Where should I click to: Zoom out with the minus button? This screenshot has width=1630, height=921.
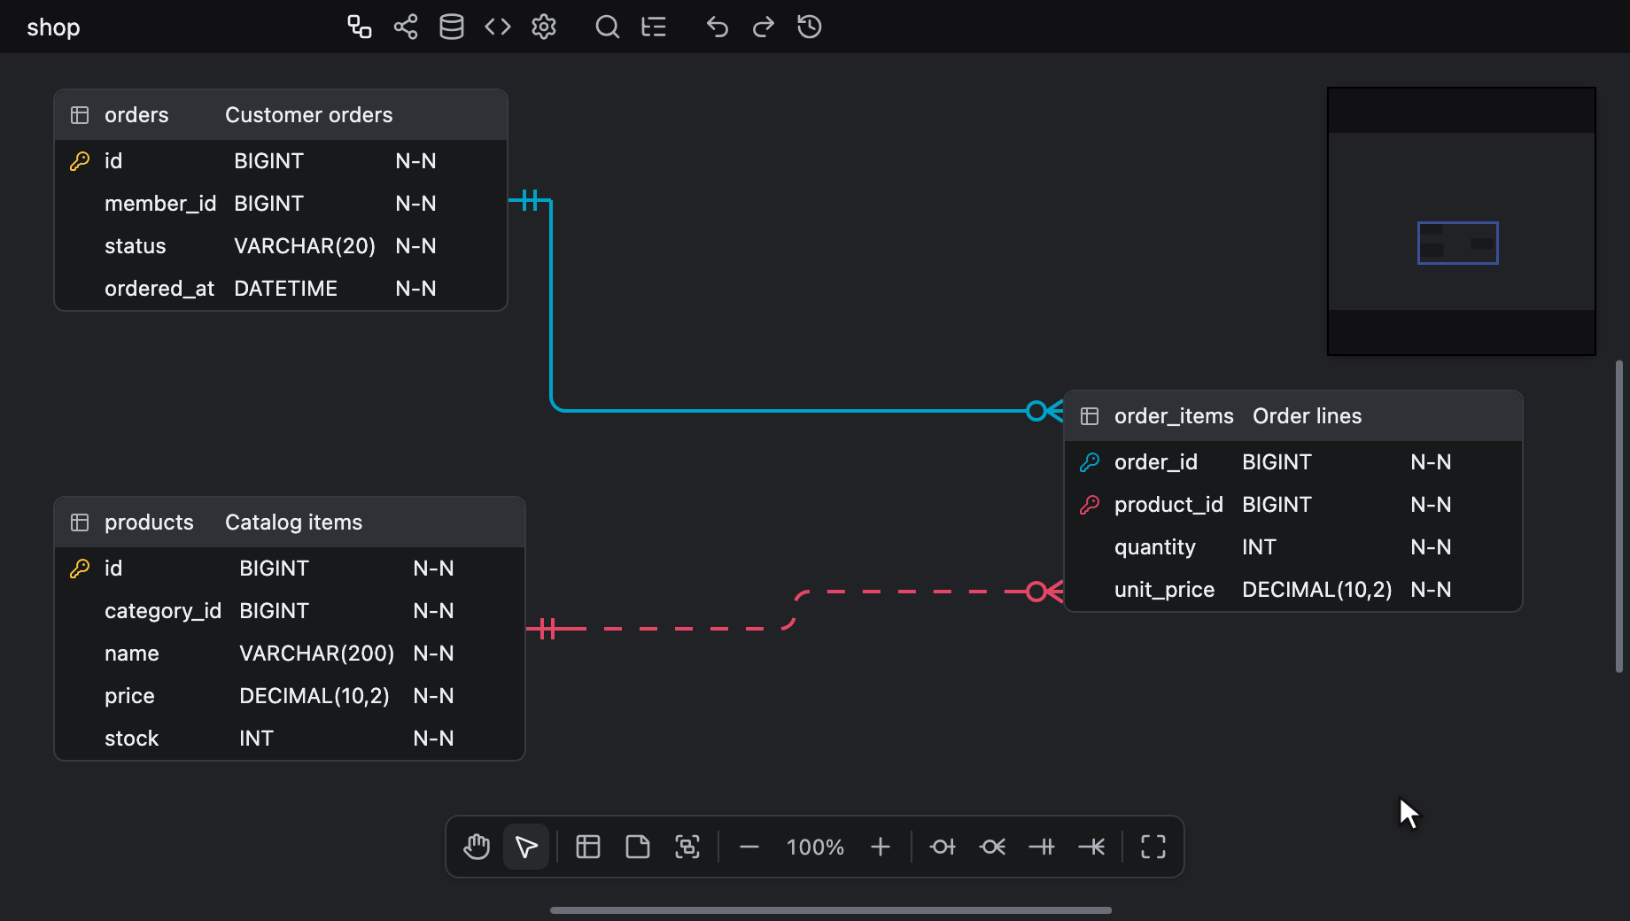coord(749,847)
